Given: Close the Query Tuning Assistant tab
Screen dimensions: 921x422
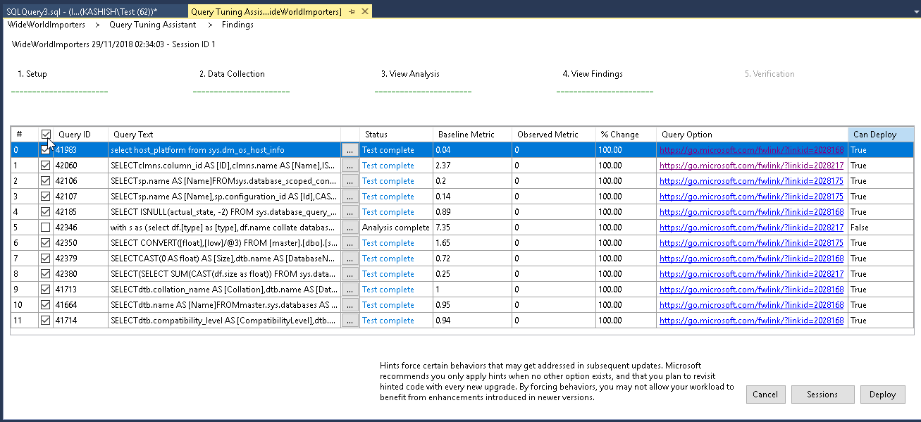Looking at the screenshot, I should click(x=364, y=11).
